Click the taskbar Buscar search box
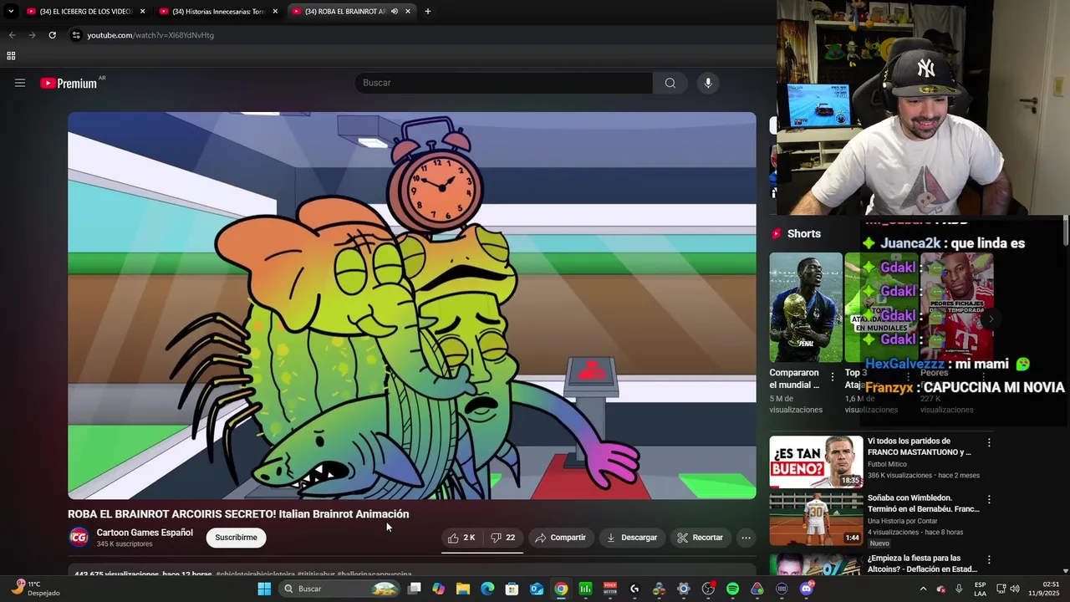The width and height of the screenshot is (1070, 602). pos(339,589)
